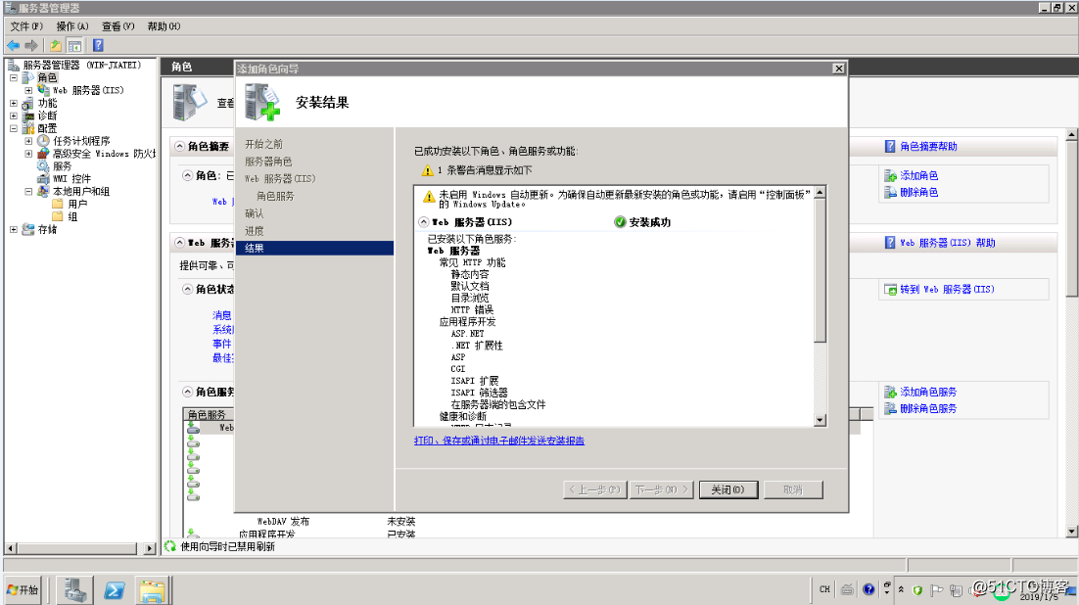Viewport: 1079px width, 605px height.
Task: Open the 帮助(H) menu
Action: [x=164, y=26]
